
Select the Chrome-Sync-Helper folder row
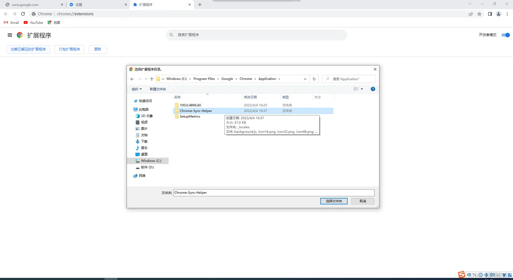[x=253, y=111]
